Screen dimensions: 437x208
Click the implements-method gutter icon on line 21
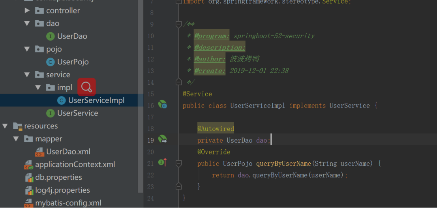point(163,162)
